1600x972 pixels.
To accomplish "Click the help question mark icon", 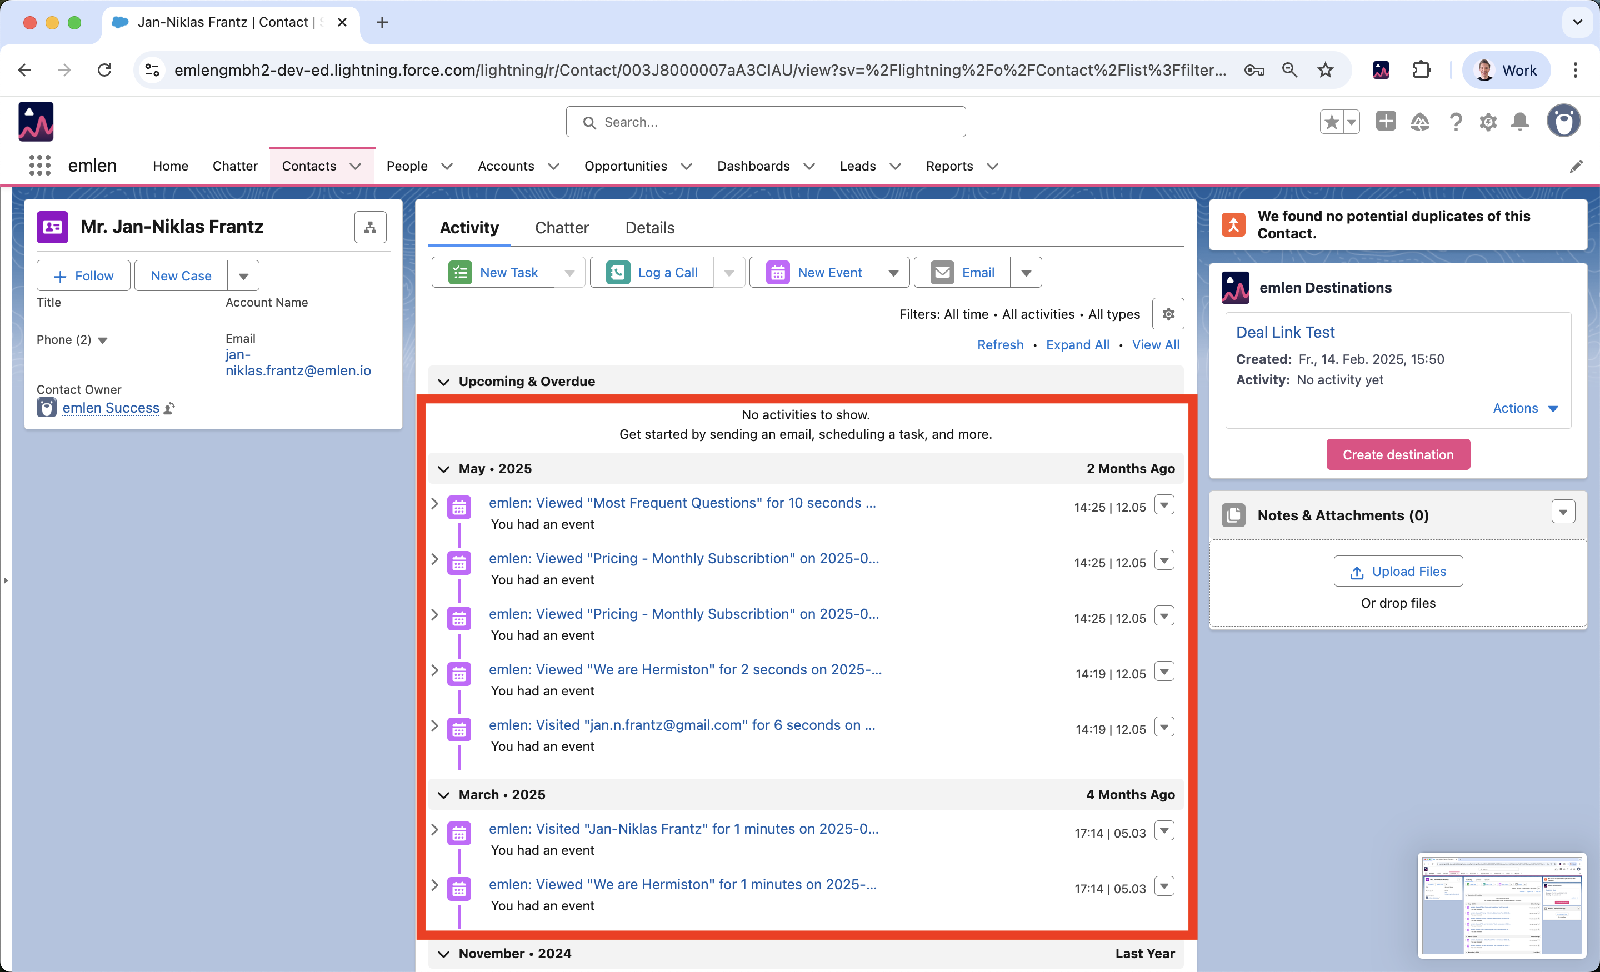I will click(x=1455, y=122).
